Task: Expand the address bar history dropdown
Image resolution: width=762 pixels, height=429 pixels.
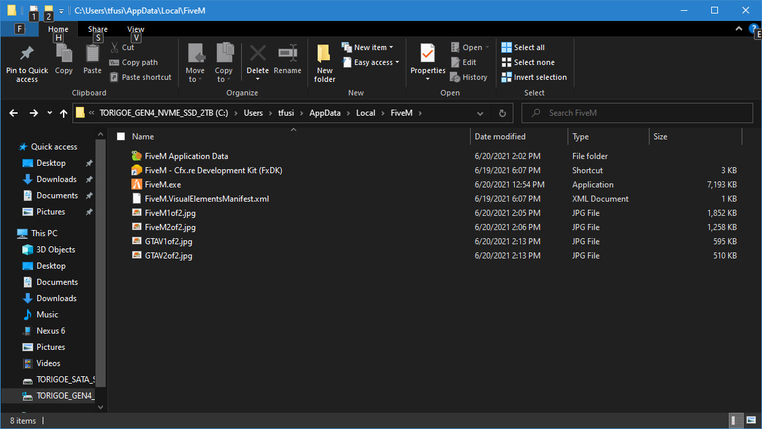Action: coord(480,113)
